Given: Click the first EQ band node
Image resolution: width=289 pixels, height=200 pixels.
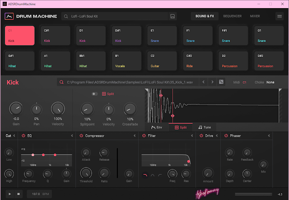Looking at the screenshot, I should pos(33,155).
